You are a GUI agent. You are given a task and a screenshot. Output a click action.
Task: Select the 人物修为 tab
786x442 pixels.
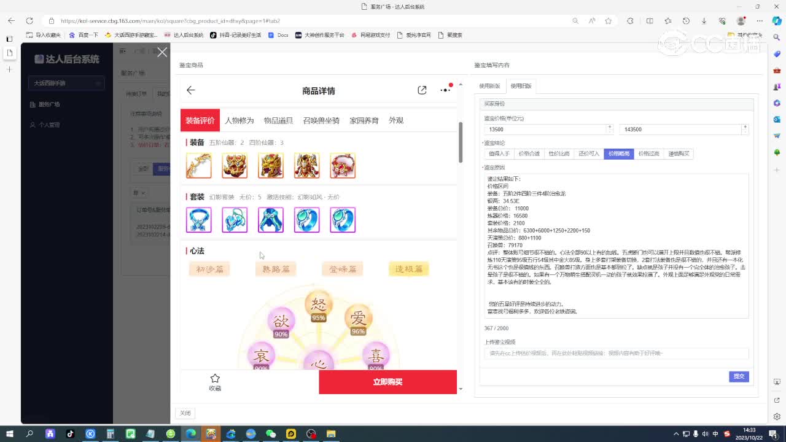[x=239, y=120]
